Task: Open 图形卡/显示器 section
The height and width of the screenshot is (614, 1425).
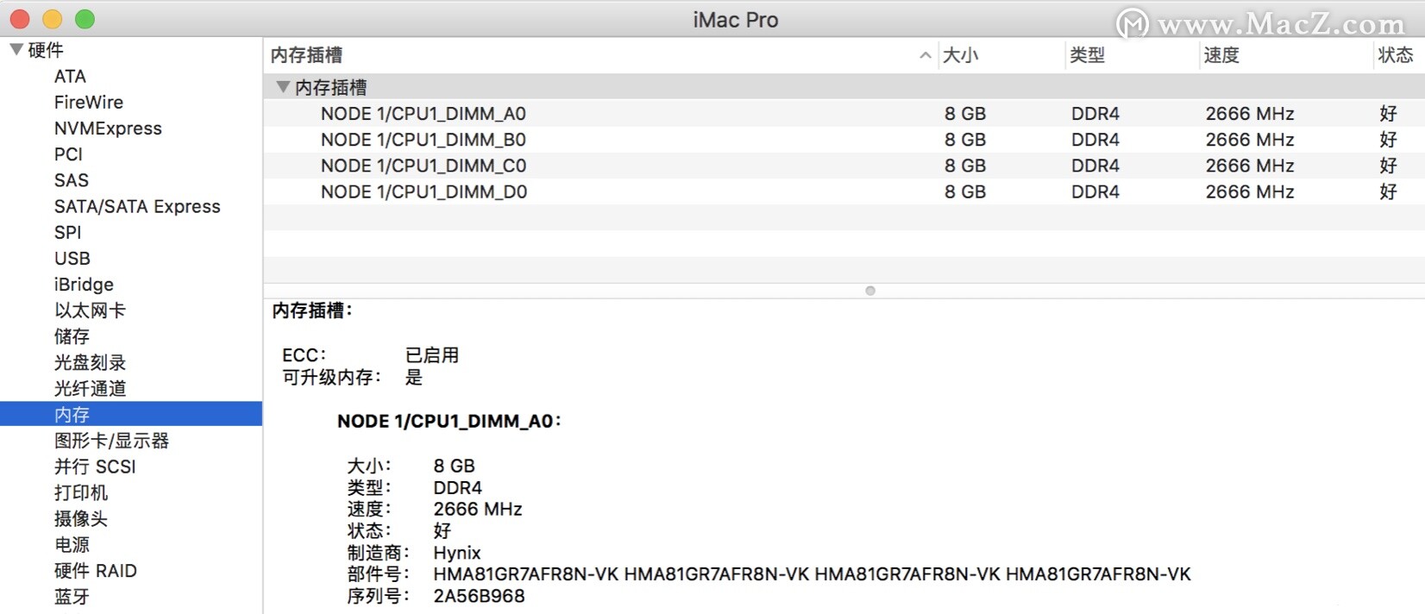Action: (x=111, y=441)
